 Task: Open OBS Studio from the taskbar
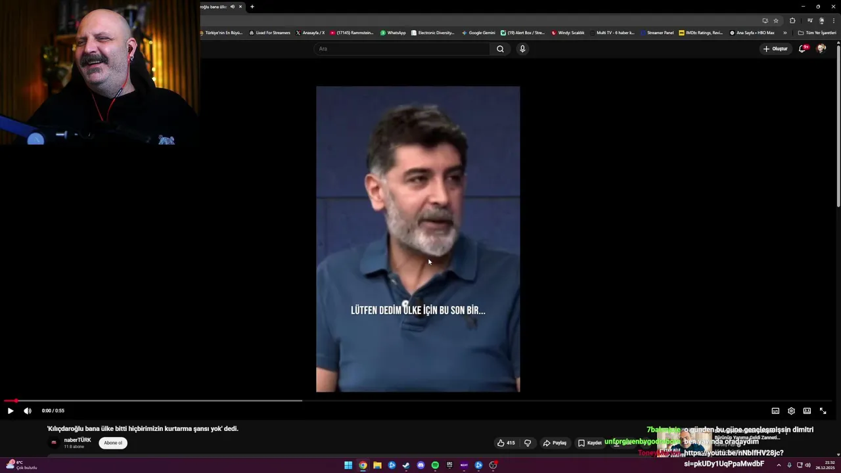(493, 465)
